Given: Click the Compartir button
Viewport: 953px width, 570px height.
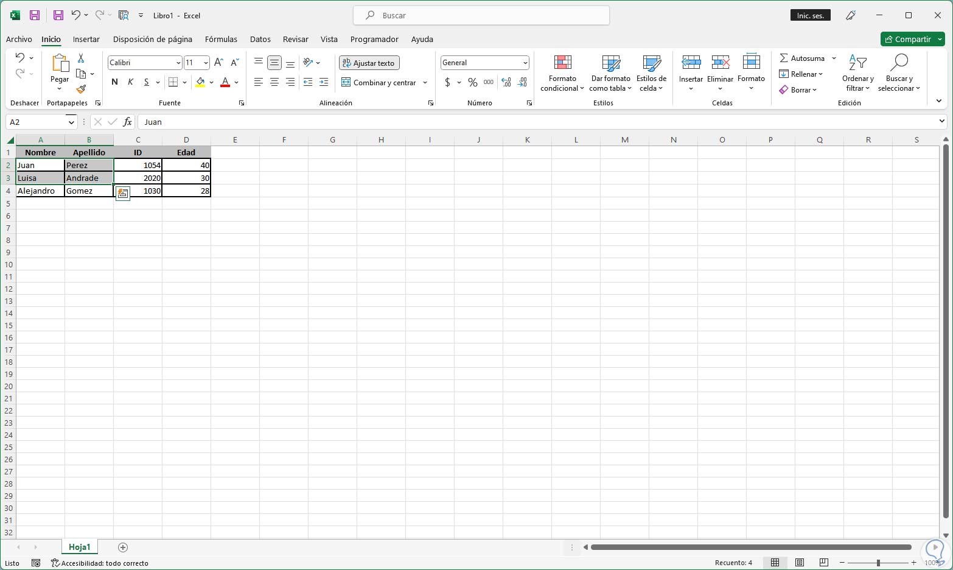Looking at the screenshot, I should 908,39.
